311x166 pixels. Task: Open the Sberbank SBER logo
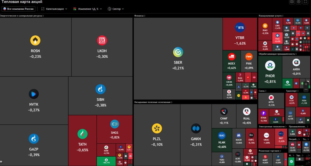(178, 52)
